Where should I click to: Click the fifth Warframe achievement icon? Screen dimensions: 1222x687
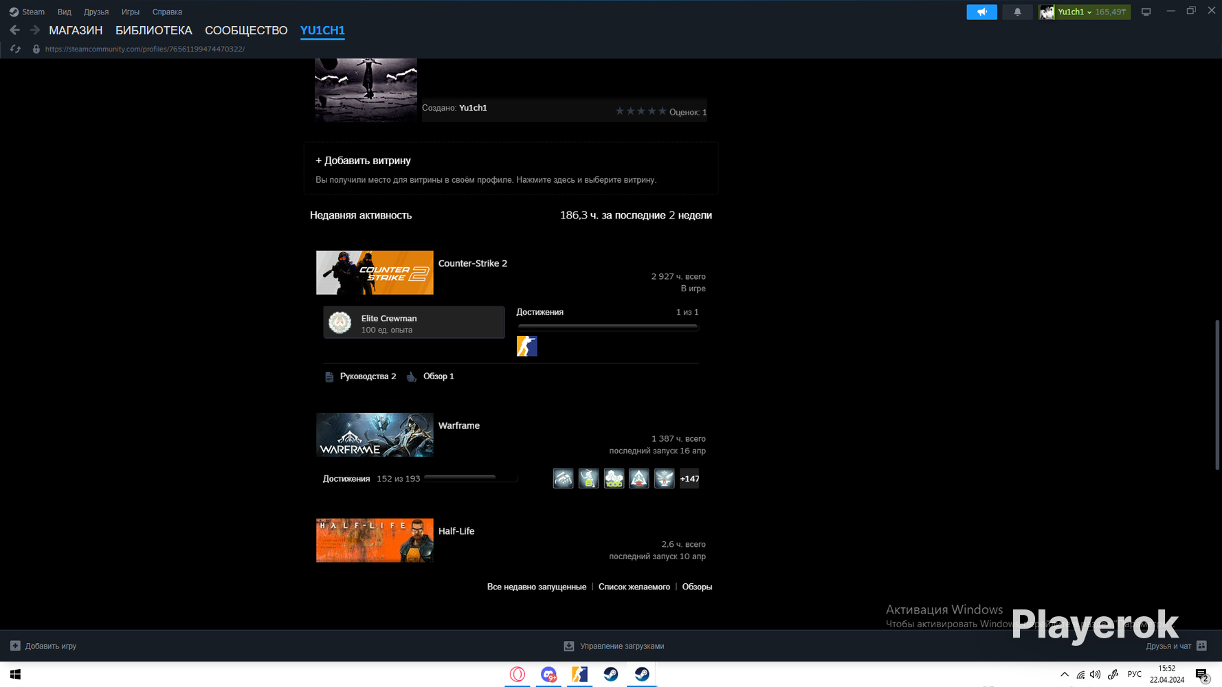tap(664, 478)
